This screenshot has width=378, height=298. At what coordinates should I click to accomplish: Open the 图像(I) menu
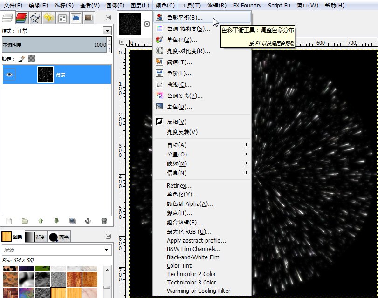coord(115,5)
